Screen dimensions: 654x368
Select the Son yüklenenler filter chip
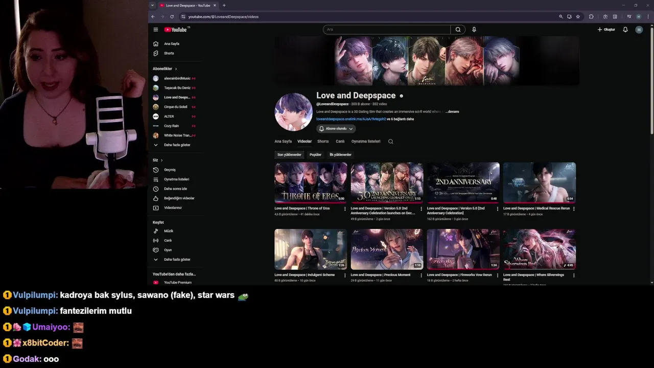pos(289,155)
